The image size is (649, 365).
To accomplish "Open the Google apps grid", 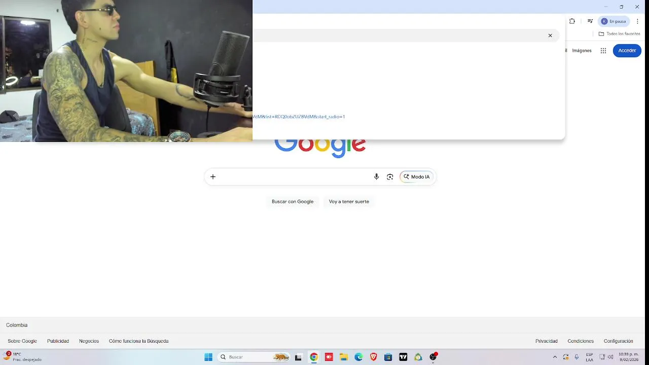I will point(603,51).
